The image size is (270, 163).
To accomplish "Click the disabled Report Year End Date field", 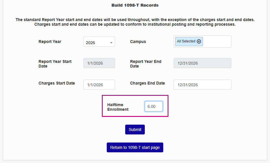I will (x=202, y=63).
